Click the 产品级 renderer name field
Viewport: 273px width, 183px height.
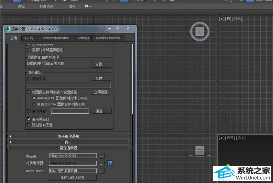click(x=73, y=156)
